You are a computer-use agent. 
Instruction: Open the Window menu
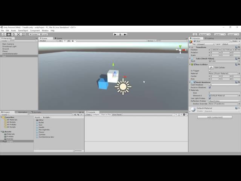pyautogui.click(x=45, y=31)
